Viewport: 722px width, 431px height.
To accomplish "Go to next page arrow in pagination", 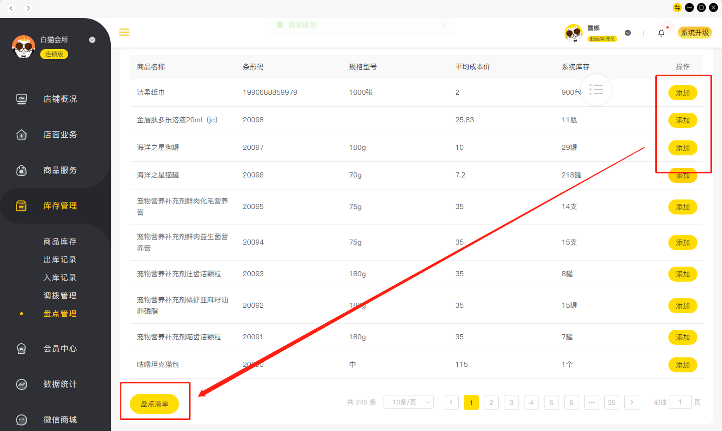I will pos(632,402).
